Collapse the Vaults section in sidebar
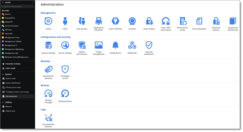243x132 pixels. pos(2,2)
